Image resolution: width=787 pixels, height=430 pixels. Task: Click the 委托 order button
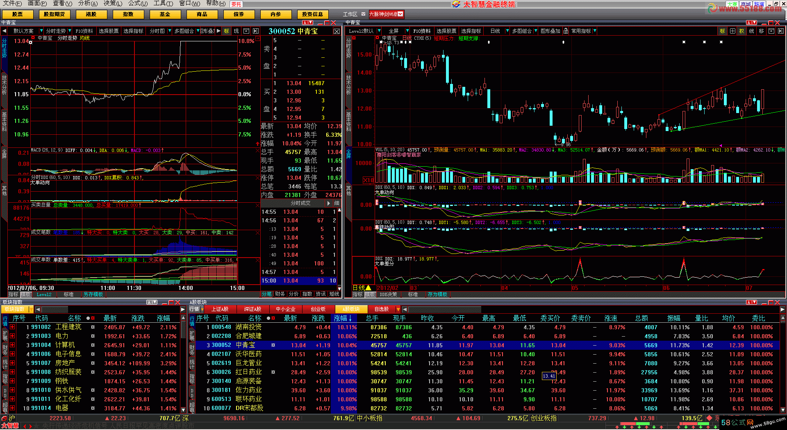click(236, 4)
